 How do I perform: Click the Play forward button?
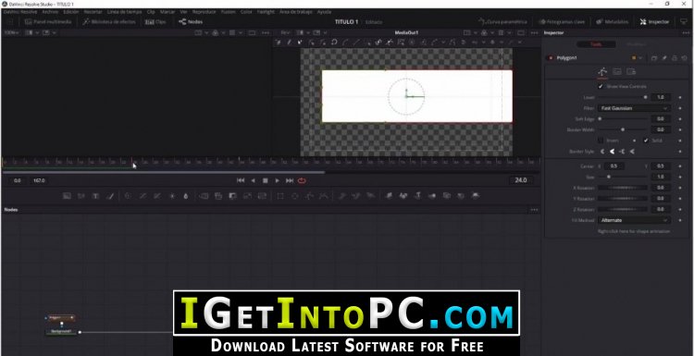(277, 180)
